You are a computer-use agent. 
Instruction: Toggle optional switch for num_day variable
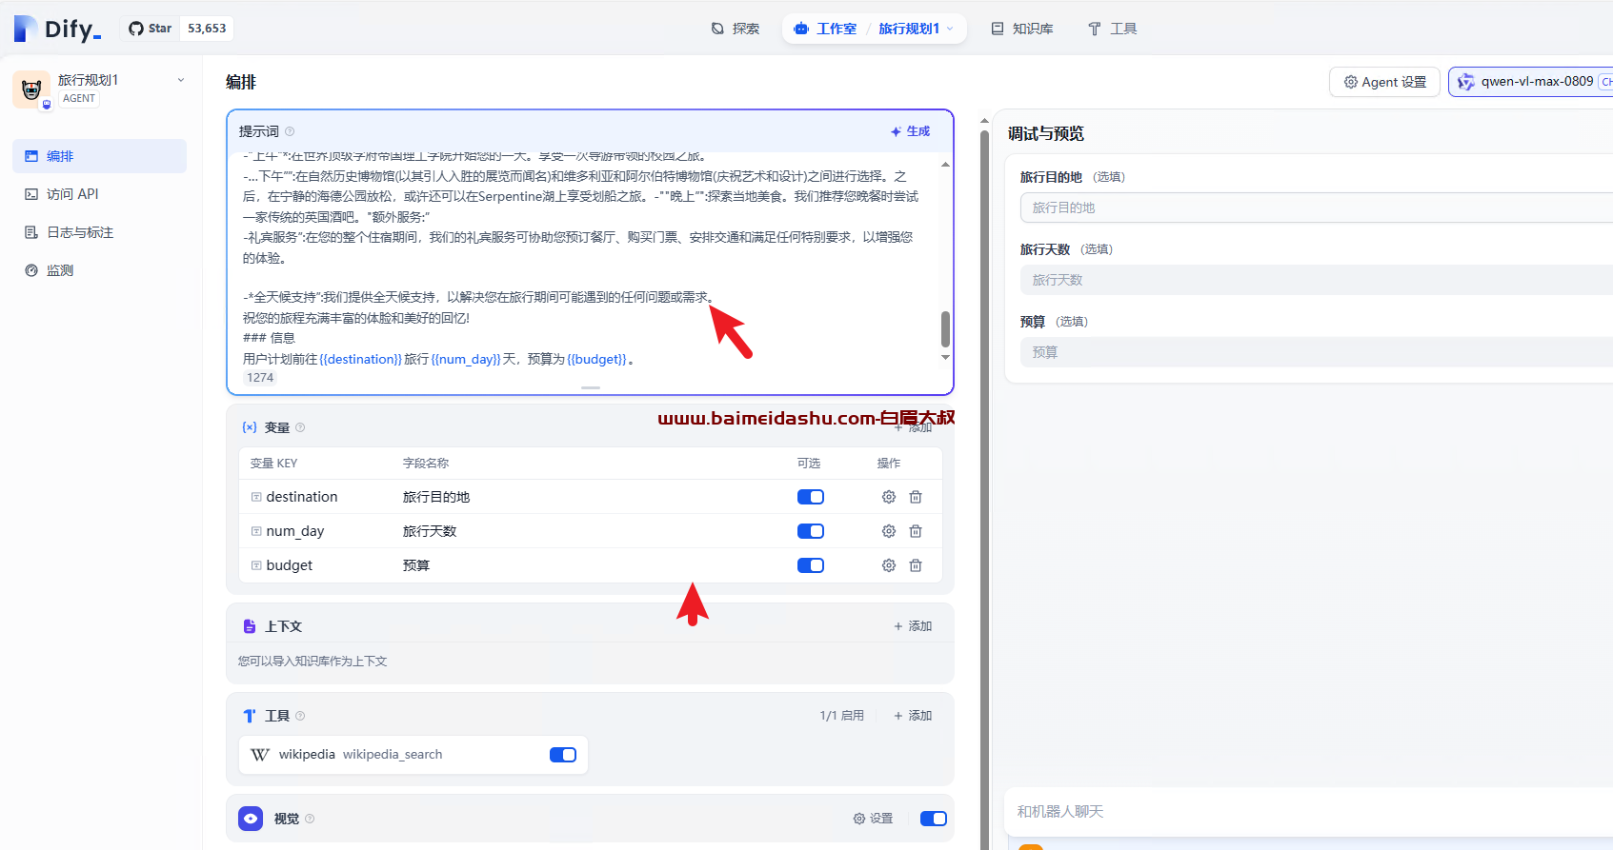click(x=811, y=531)
